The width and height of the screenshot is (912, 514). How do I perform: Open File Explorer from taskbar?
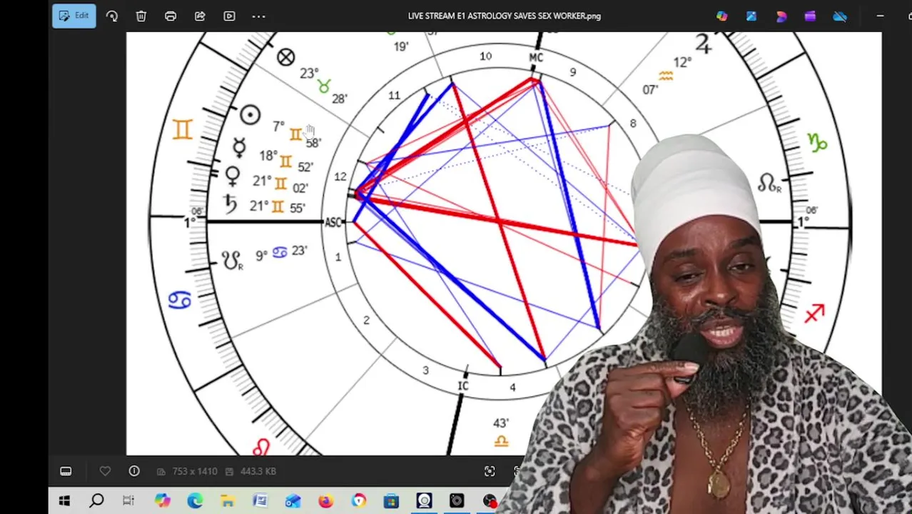click(228, 501)
